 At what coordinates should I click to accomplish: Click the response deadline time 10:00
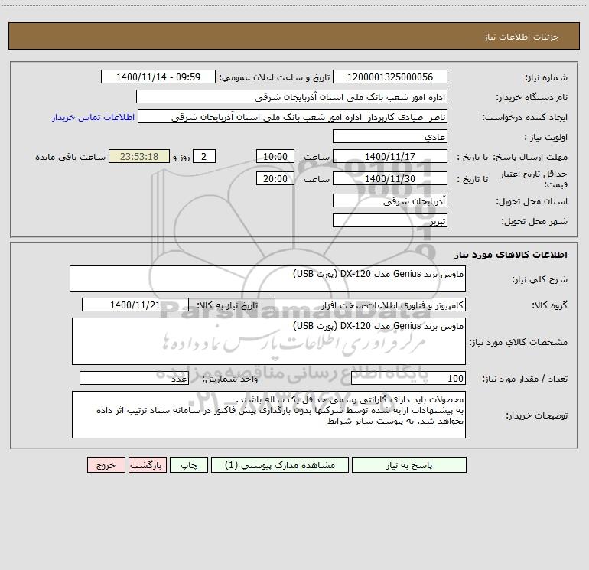[x=275, y=156]
